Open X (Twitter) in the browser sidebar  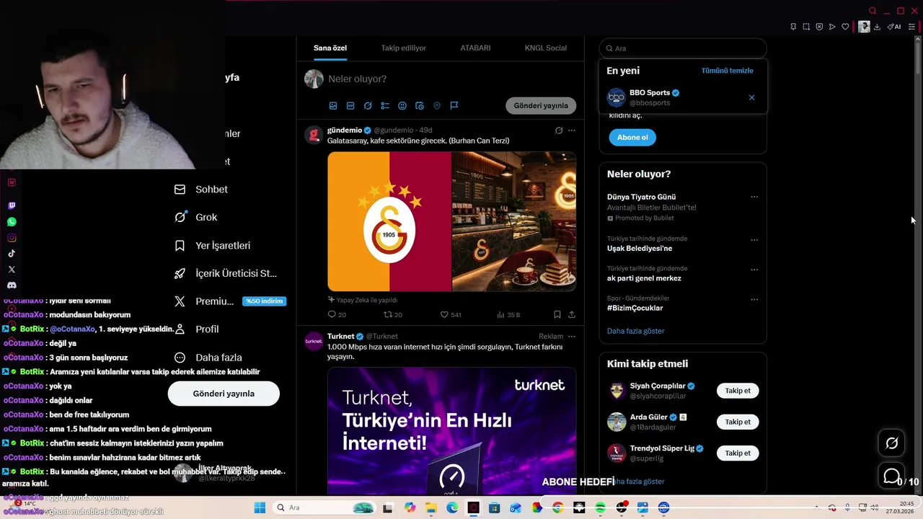tap(12, 270)
